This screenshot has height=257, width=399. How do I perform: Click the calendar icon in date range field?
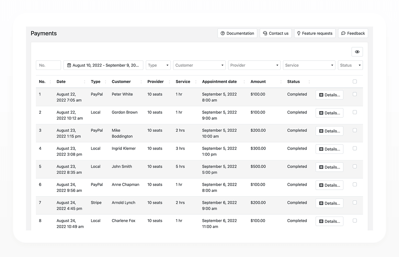(69, 65)
